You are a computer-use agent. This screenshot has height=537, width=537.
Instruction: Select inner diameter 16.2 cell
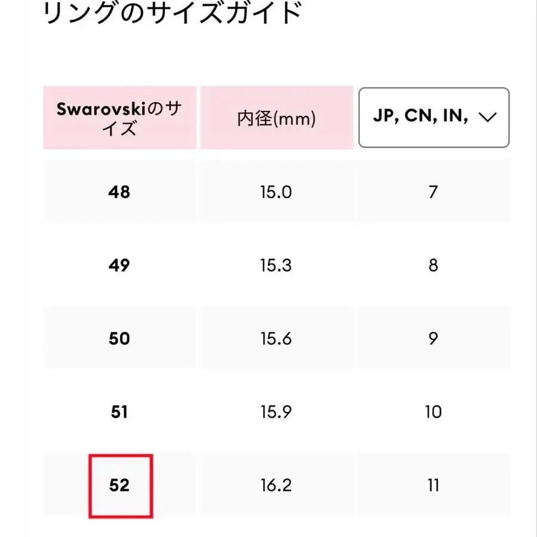pyautogui.click(x=276, y=485)
